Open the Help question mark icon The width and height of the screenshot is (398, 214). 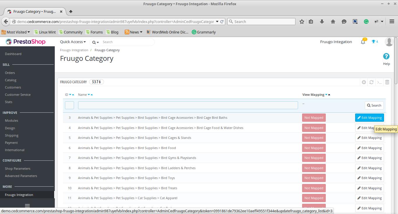[386, 56]
